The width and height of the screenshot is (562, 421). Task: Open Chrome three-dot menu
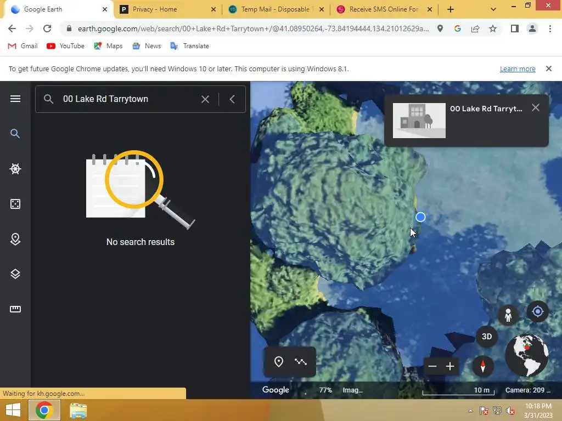(550, 29)
